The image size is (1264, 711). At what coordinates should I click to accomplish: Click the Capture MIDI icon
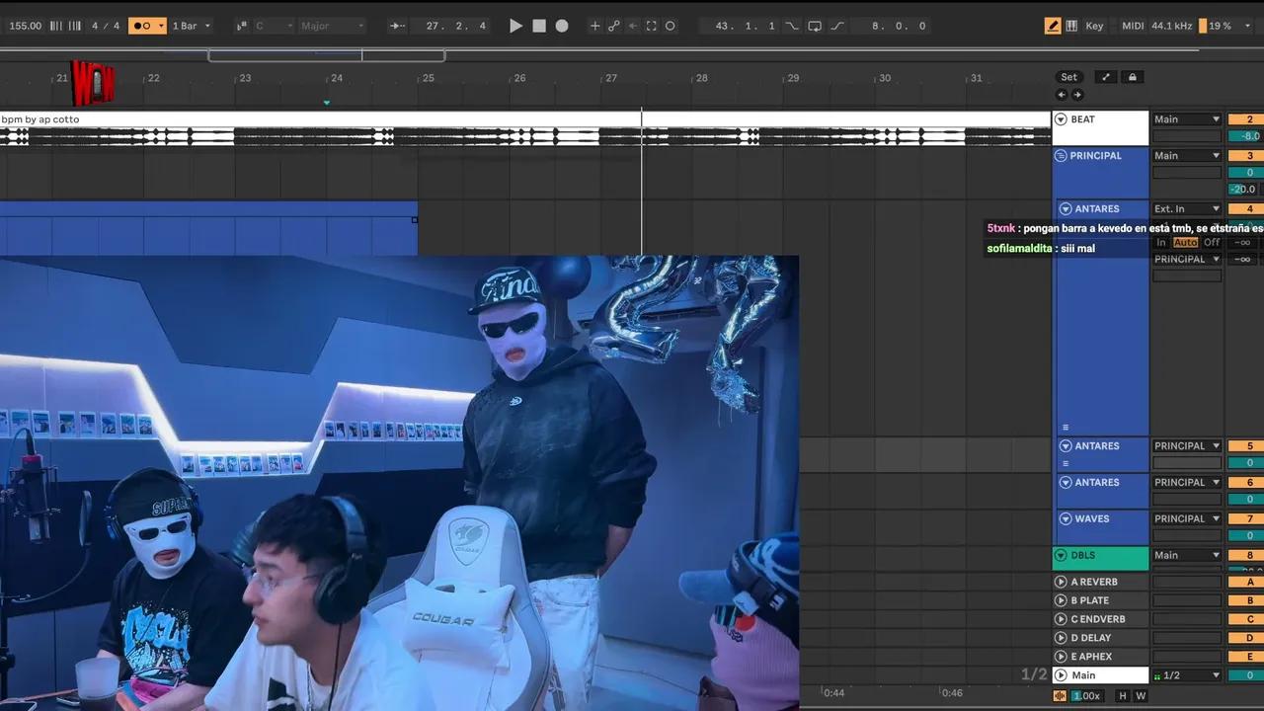(x=652, y=26)
